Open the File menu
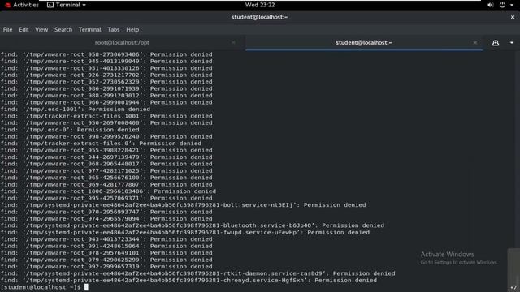This screenshot has width=520, height=292. click(7, 29)
